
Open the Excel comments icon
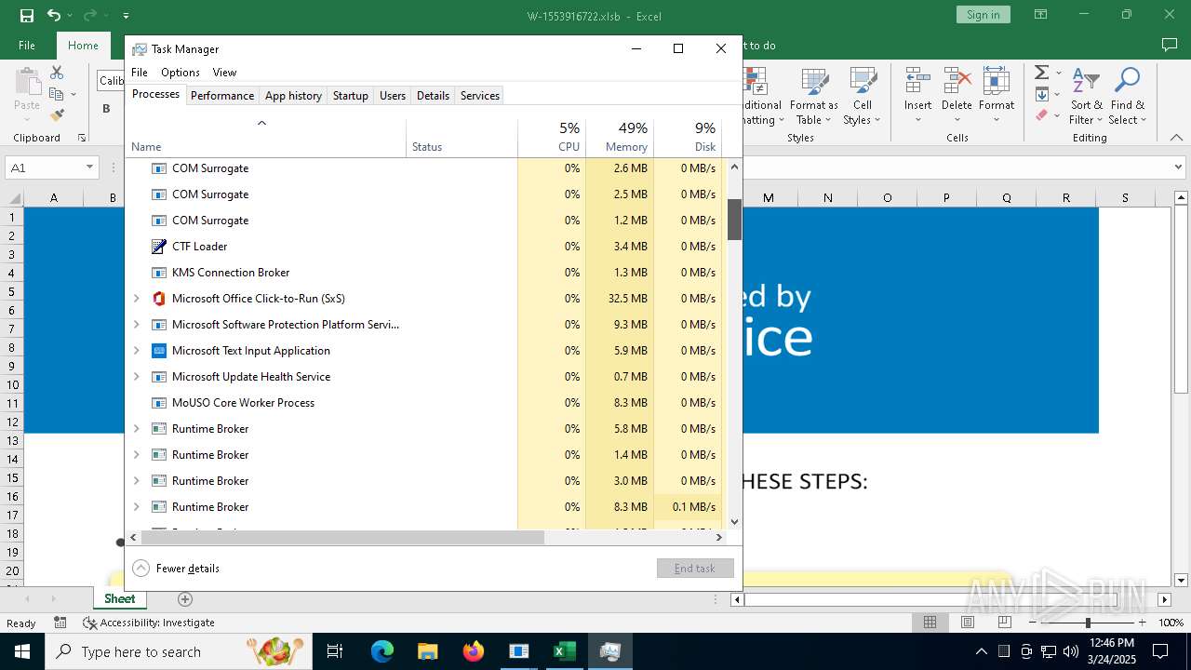(1170, 45)
